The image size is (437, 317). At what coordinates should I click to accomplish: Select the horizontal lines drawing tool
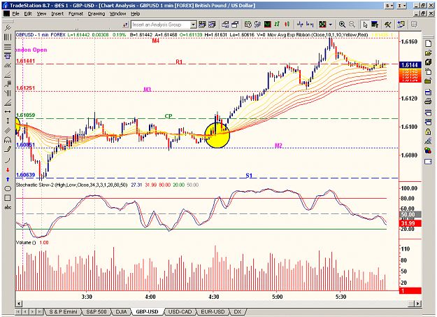coord(8,46)
